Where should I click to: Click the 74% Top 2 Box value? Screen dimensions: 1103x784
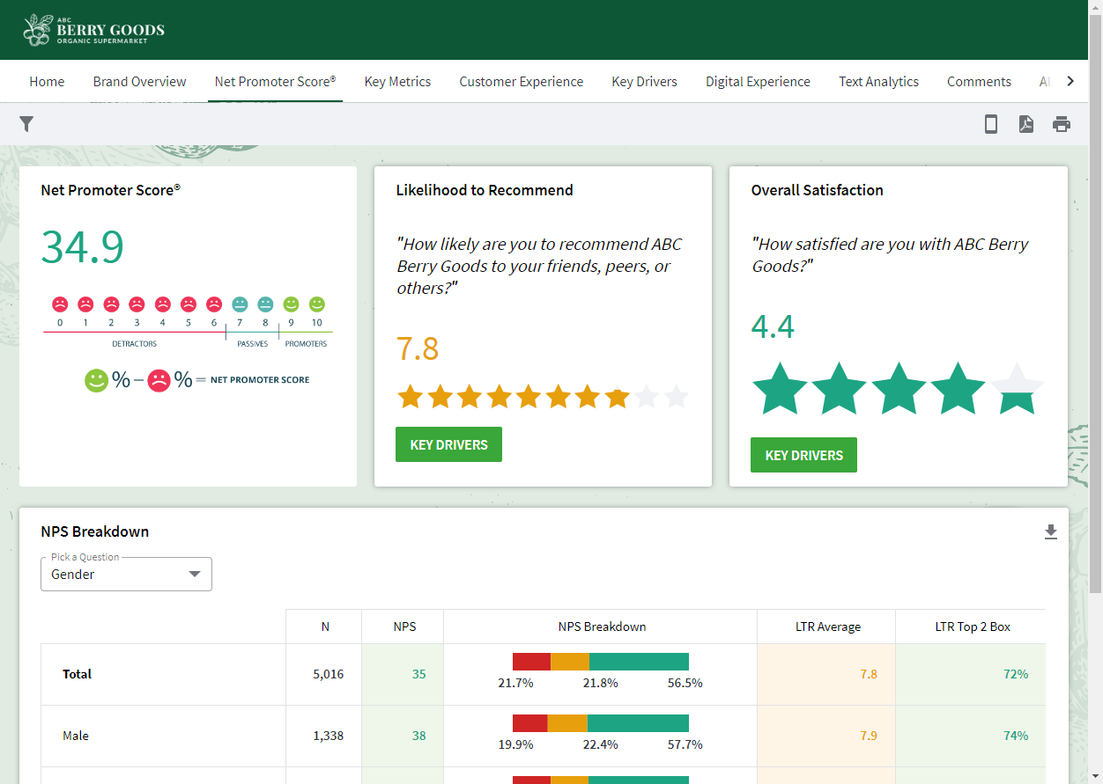pos(1016,736)
